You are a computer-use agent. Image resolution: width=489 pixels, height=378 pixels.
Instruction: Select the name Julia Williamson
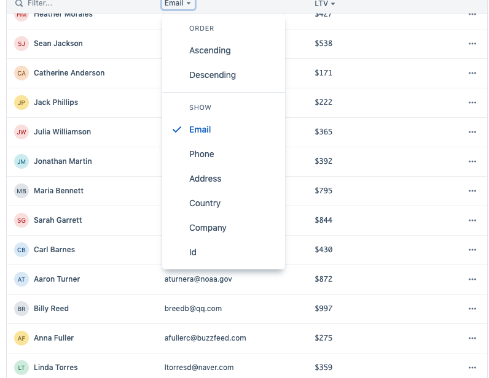(x=63, y=132)
